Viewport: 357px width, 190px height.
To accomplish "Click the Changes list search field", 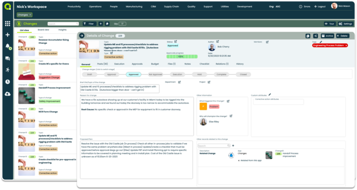I will [63, 24].
